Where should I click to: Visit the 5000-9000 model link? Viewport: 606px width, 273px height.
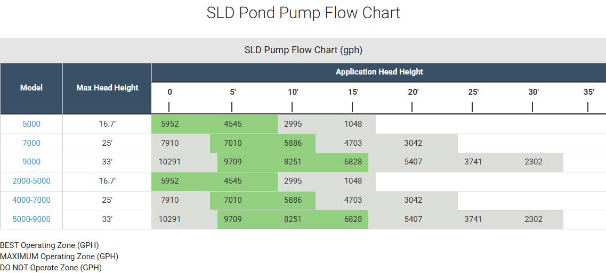pyautogui.click(x=31, y=219)
